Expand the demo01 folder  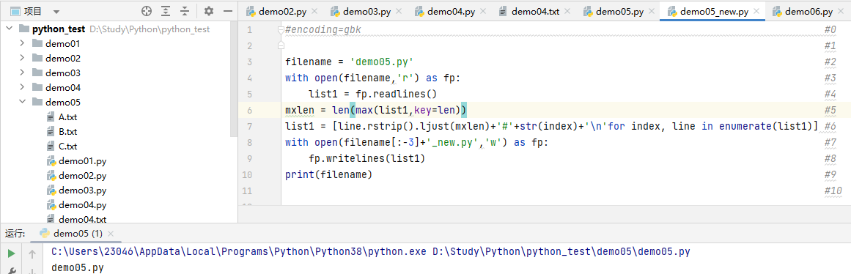pyautogui.click(x=22, y=43)
